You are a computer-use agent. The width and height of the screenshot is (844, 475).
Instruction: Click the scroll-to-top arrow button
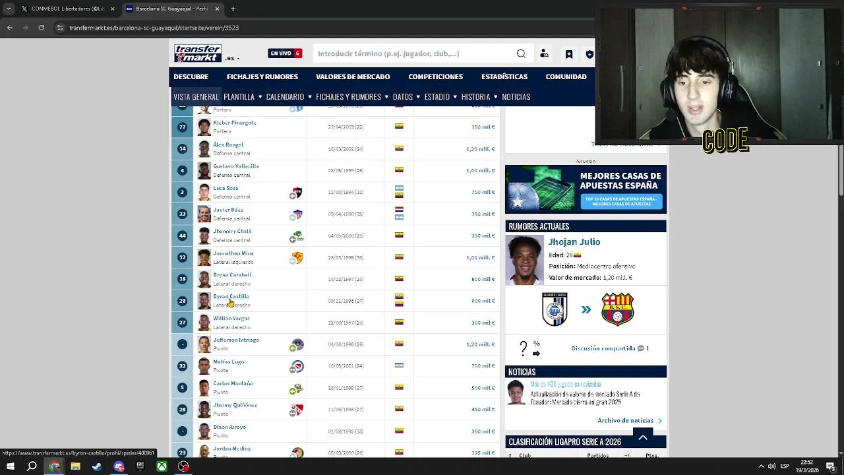tap(643, 437)
